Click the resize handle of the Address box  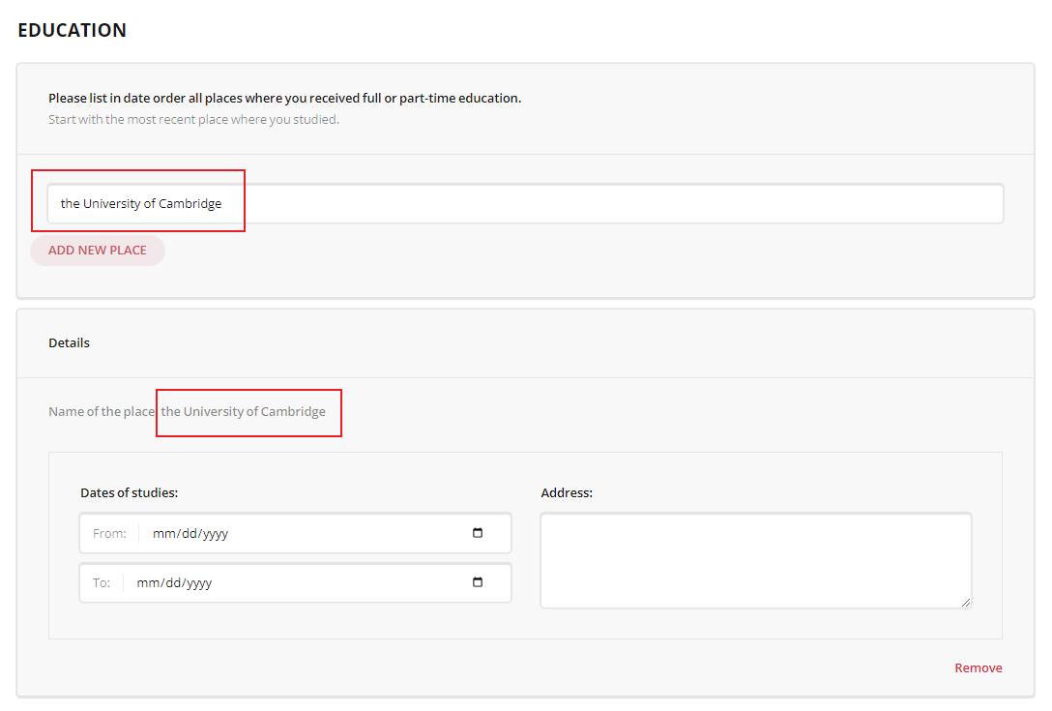[967, 604]
